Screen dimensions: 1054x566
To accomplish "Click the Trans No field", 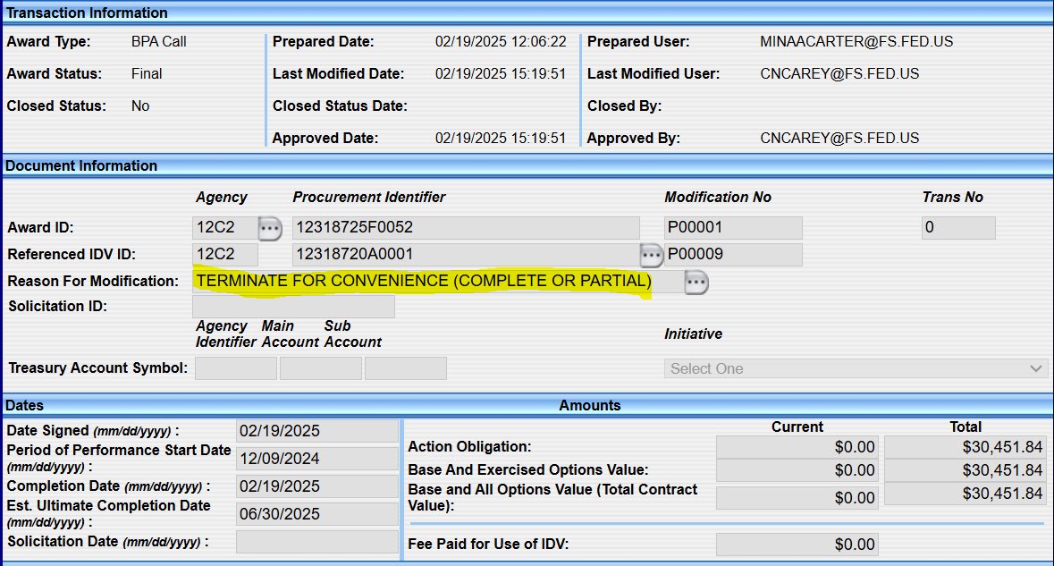I will (x=957, y=228).
